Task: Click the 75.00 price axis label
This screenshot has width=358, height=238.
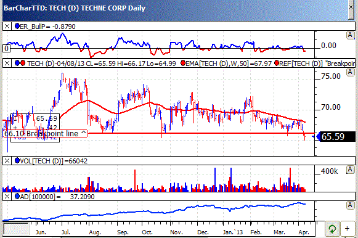Action: 331,76
